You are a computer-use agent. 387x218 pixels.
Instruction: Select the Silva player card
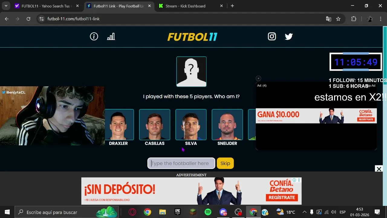tap(191, 127)
